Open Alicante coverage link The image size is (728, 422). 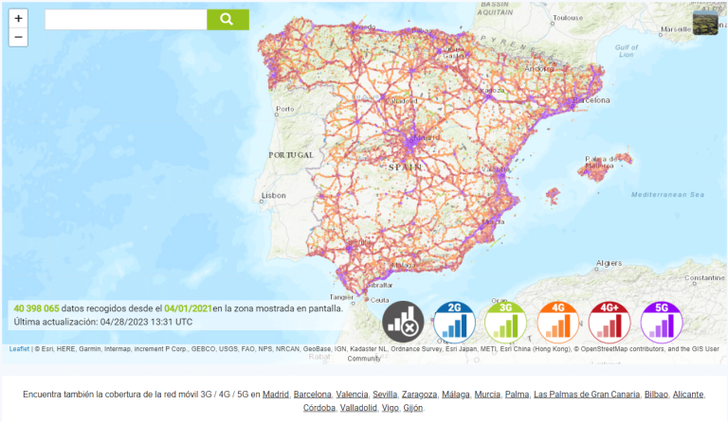(688, 395)
